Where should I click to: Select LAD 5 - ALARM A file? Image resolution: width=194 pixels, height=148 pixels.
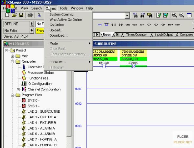41,128
